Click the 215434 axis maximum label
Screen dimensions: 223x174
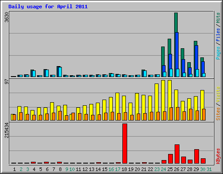(x=7, y=130)
